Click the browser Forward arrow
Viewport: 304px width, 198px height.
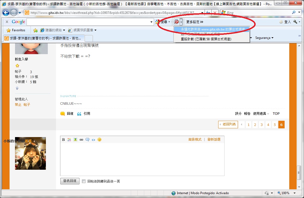click(x=14, y=13)
